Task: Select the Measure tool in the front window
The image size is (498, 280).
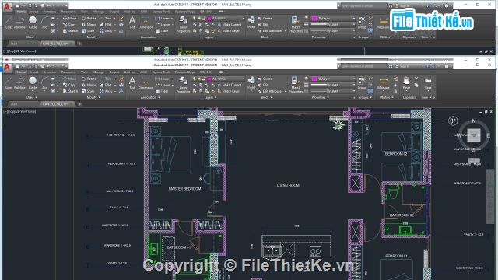Action: tap(384, 83)
